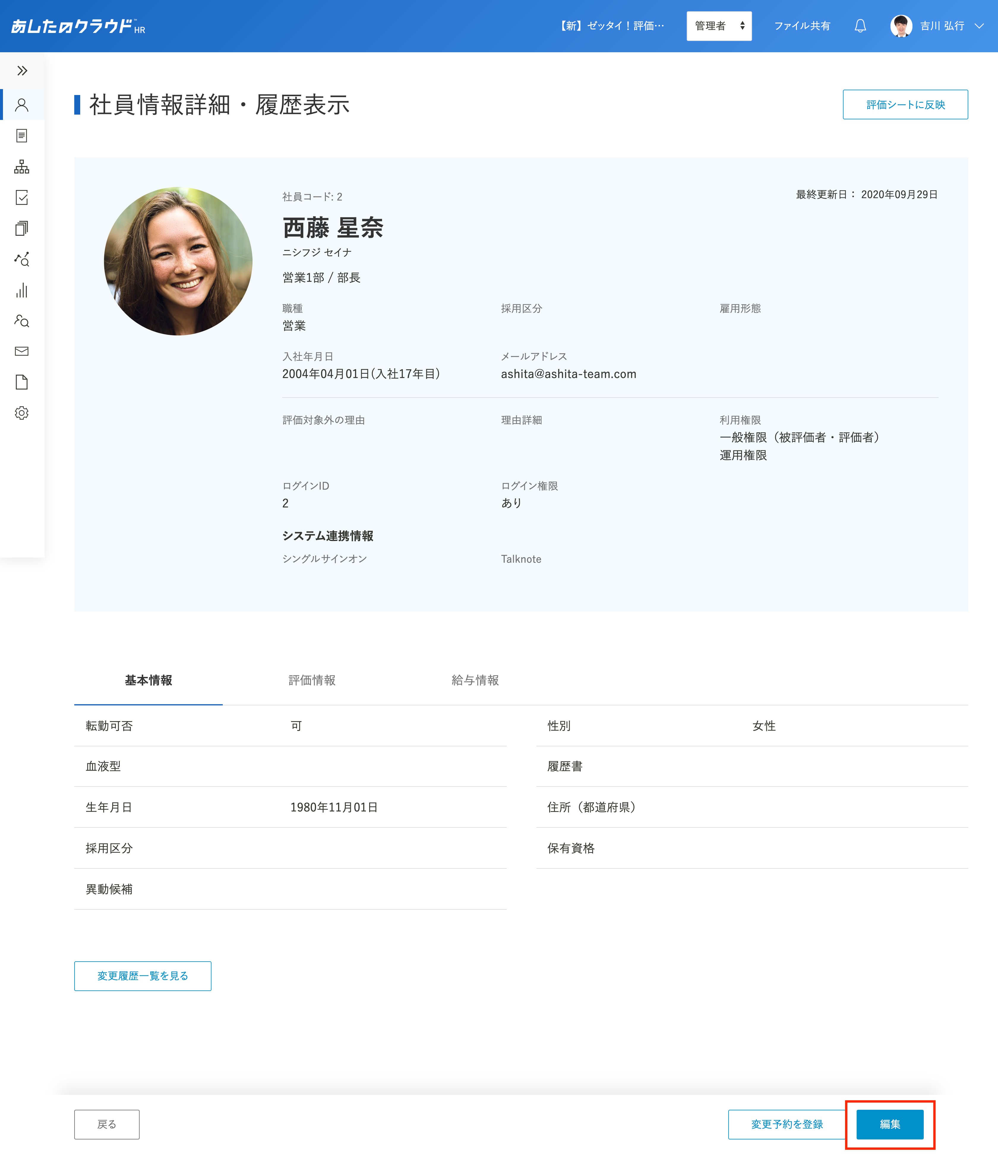Click the 運用権限 text
This screenshot has width=998, height=1154.
click(x=743, y=455)
